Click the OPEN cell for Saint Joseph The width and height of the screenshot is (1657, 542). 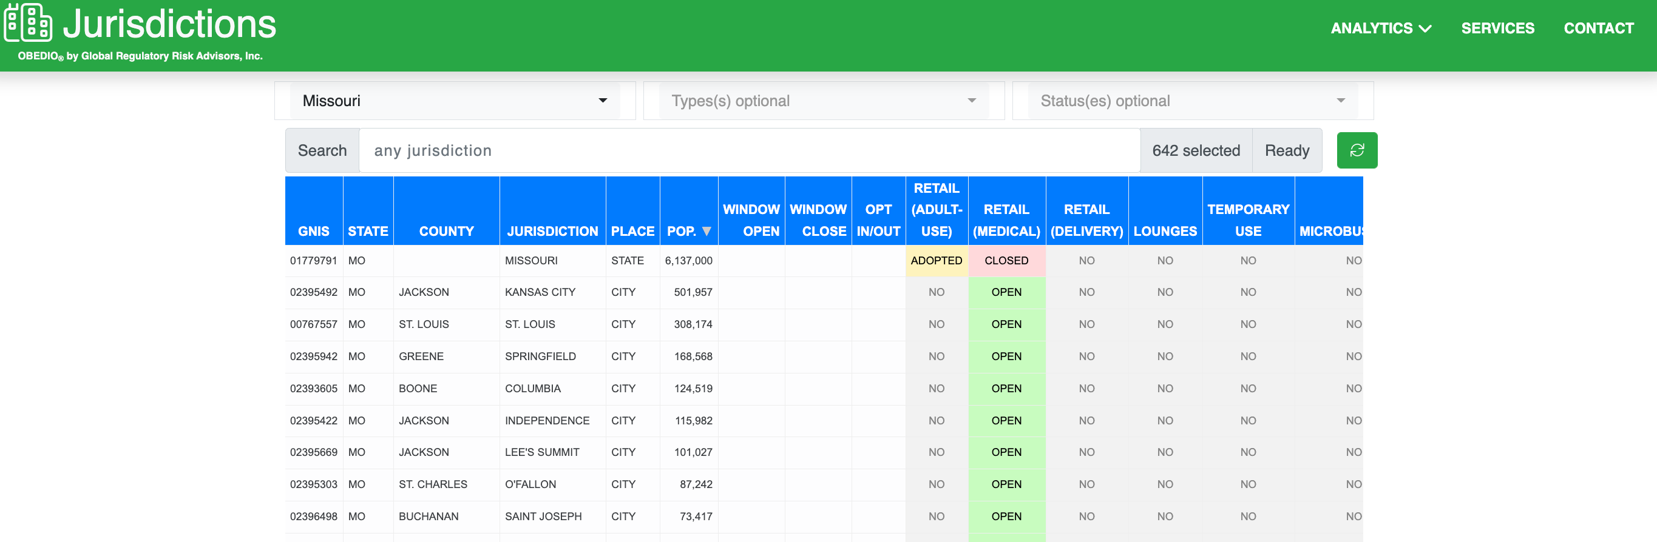click(x=1006, y=517)
